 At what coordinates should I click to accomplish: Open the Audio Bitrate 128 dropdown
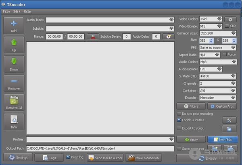coord(211,69)
